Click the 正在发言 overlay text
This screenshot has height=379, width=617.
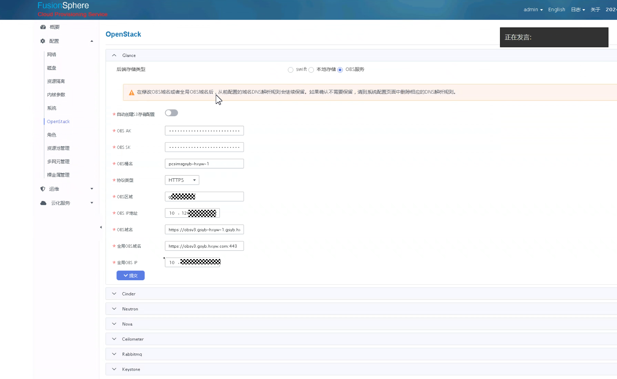(518, 37)
